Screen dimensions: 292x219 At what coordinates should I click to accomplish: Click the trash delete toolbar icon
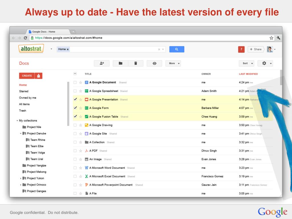(135, 63)
